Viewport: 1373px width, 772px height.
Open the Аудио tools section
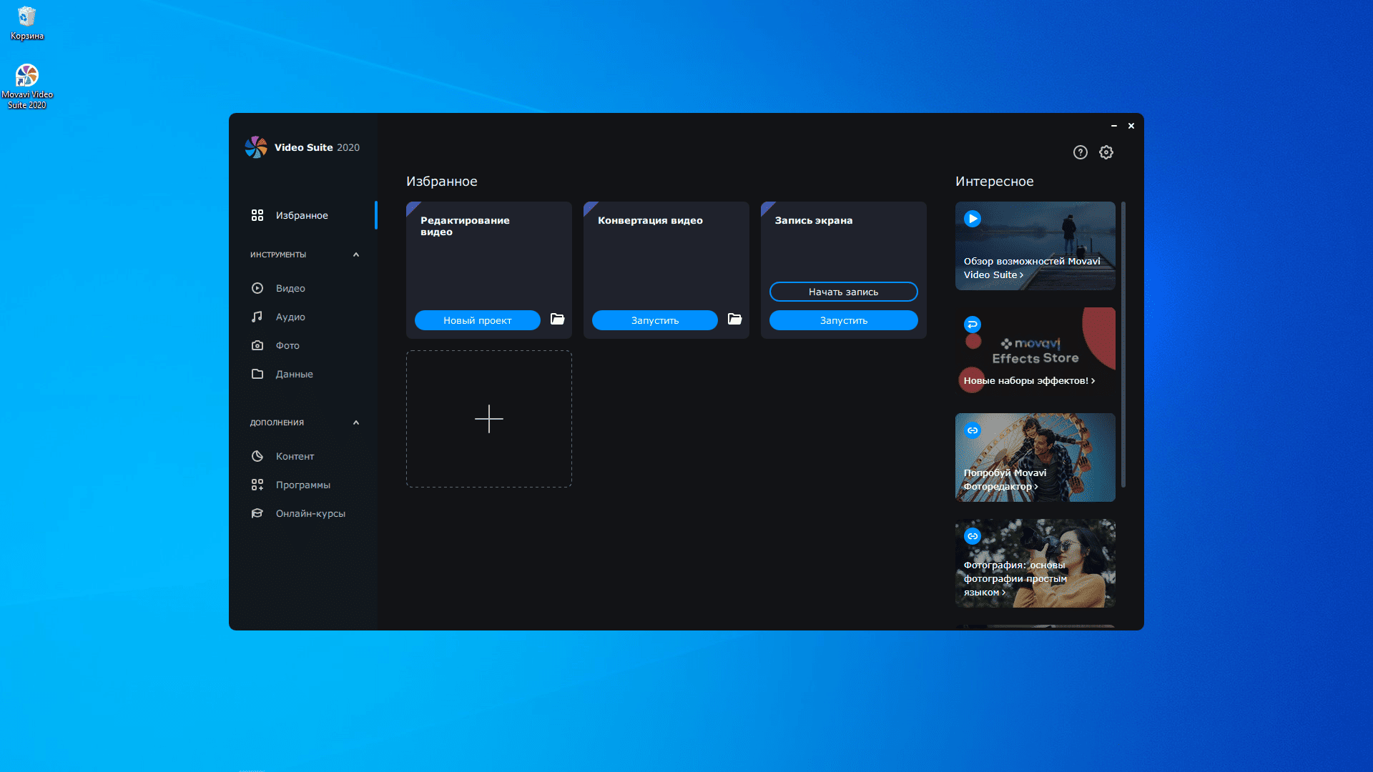pyautogui.click(x=303, y=317)
